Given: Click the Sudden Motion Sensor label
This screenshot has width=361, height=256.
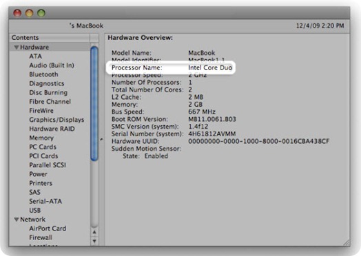Looking at the screenshot, I should 146,149.
